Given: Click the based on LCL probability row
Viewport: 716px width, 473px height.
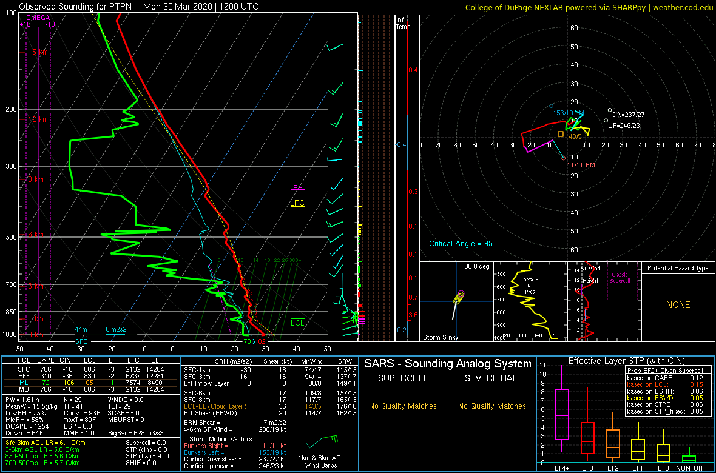Looking at the screenshot, I should pos(664,385).
